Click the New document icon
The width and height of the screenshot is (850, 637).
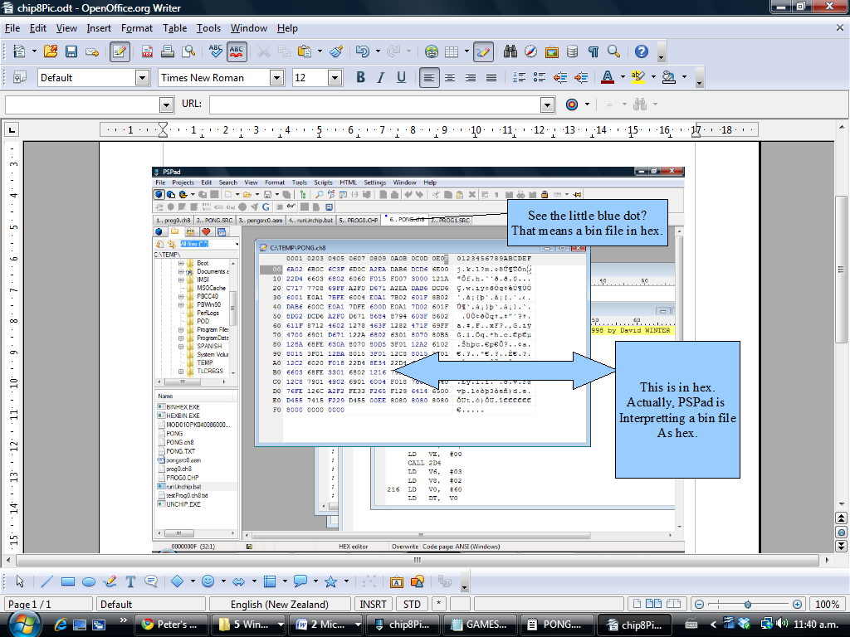click(19, 51)
